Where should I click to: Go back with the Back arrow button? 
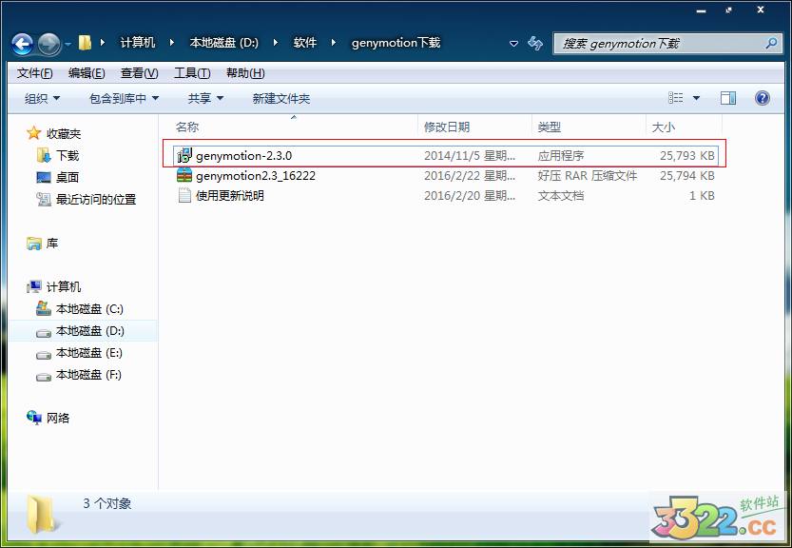coord(22,44)
